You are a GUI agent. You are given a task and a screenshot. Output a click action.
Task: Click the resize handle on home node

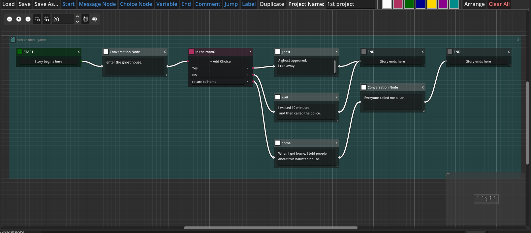(x=337, y=167)
